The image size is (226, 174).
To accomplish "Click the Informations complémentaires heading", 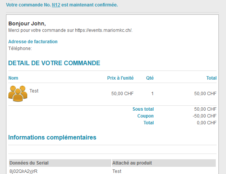I will click(x=52, y=137).
